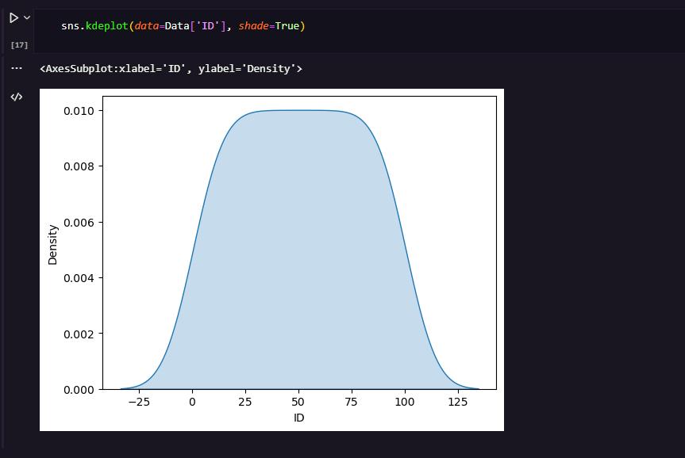Click the 'ID' x-axis label

[x=298, y=418]
